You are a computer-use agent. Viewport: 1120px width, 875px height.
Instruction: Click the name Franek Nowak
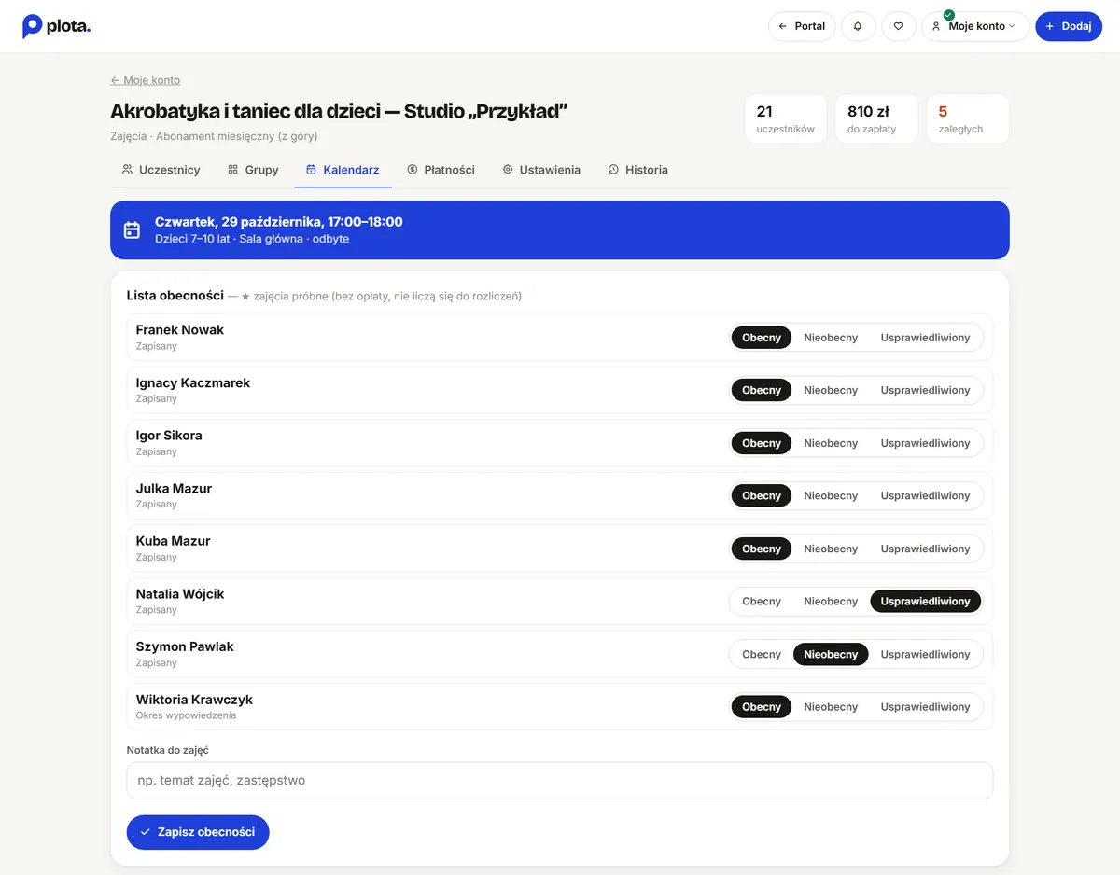180,329
